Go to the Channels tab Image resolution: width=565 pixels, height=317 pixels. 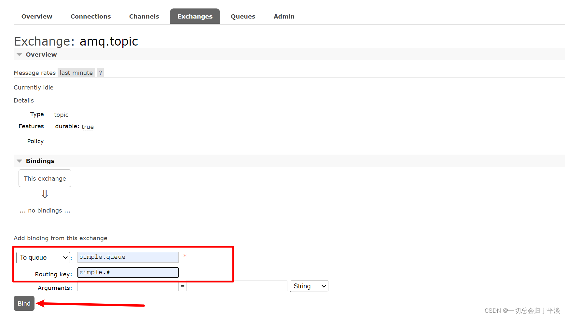click(x=144, y=16)
